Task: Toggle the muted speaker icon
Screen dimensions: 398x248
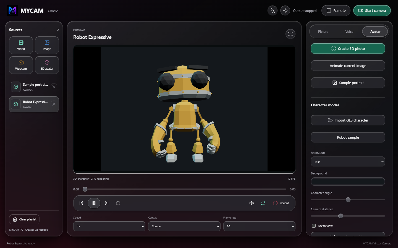Action: (x=252, y=203)
